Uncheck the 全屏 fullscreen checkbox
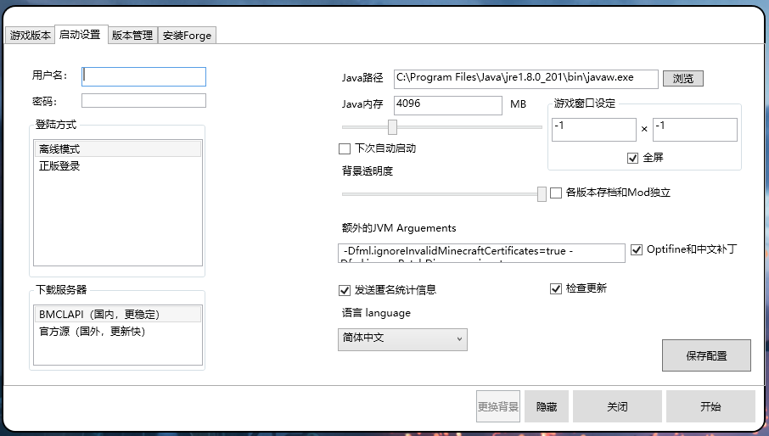 pos(632,158)
